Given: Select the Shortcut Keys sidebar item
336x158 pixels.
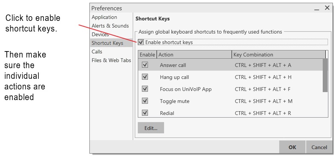Looking at the screenshot, I should pos(112,43).
